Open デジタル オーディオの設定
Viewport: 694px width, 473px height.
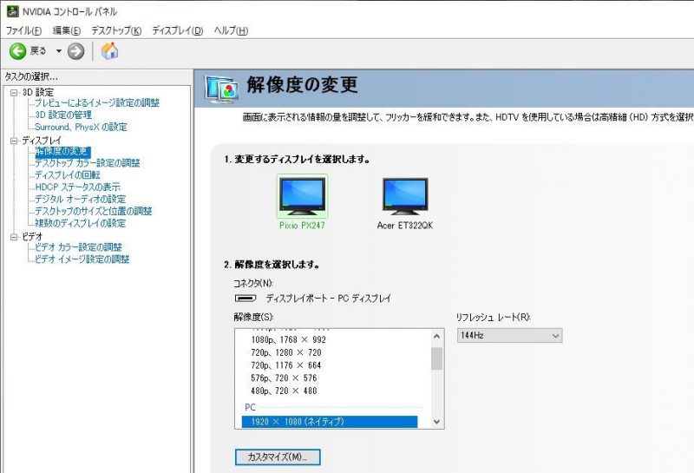(x=80, y=199)
